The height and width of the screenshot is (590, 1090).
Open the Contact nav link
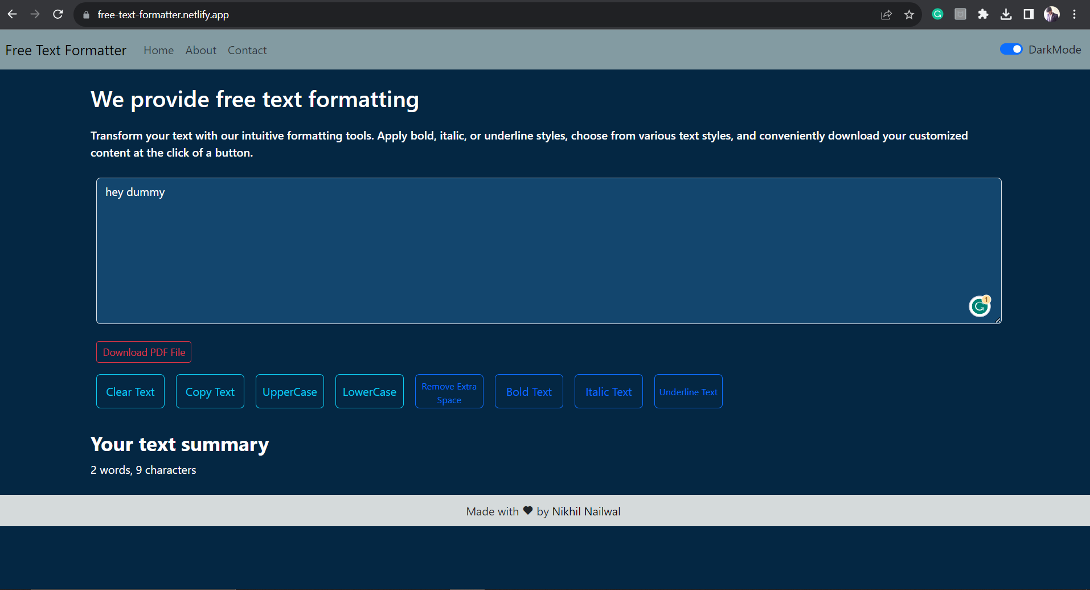[247, 50]
